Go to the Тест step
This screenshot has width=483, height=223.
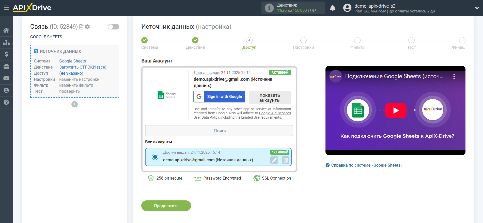tap(411, 40)
